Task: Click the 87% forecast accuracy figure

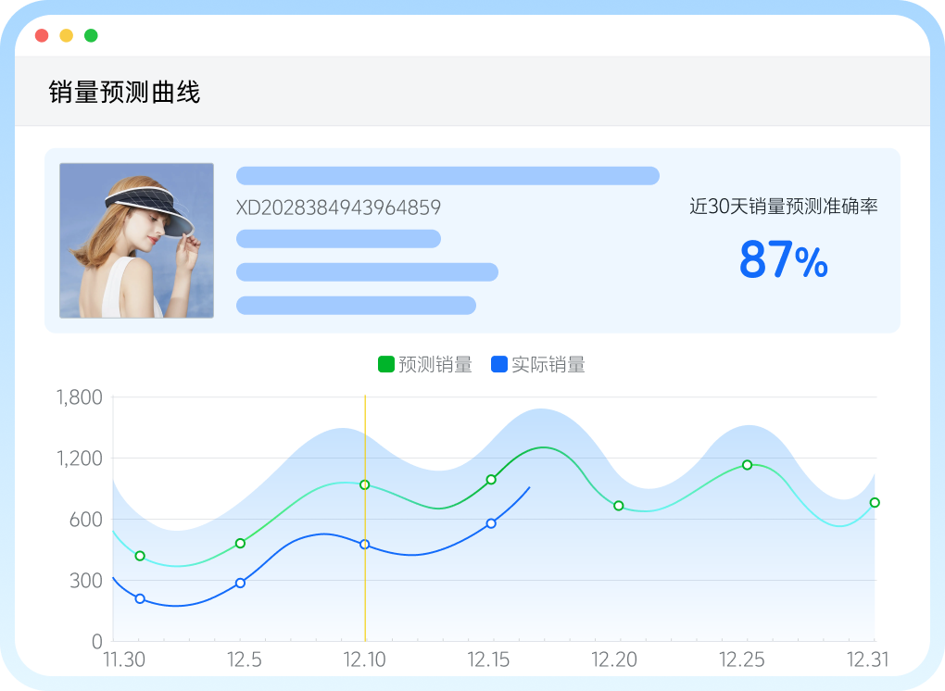Action: point(783,261)
